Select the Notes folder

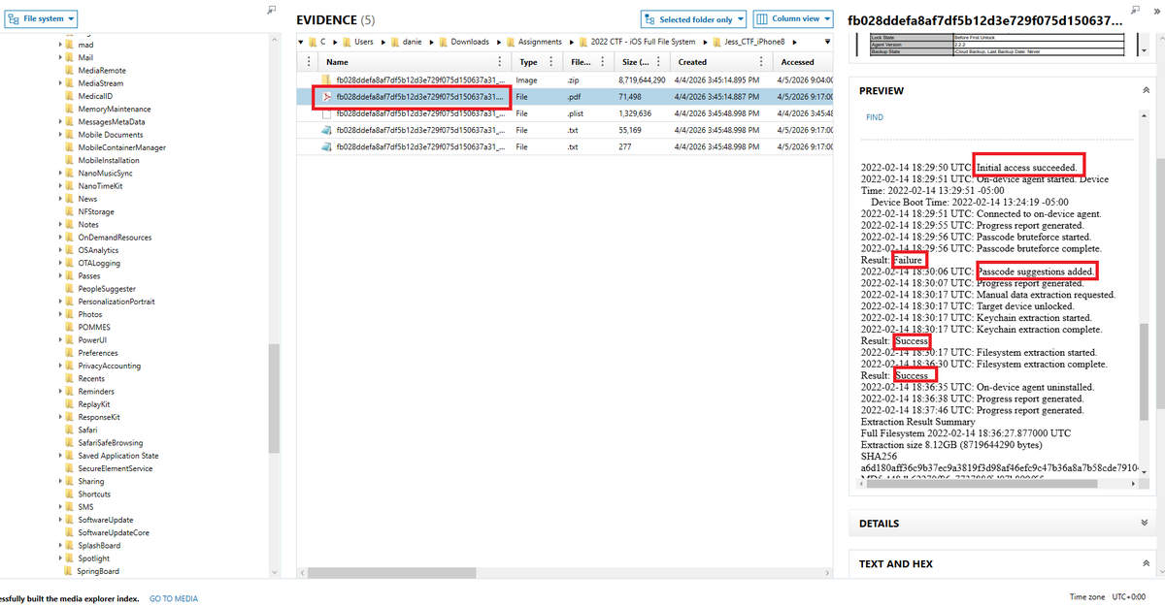click(x=88, y=224)
